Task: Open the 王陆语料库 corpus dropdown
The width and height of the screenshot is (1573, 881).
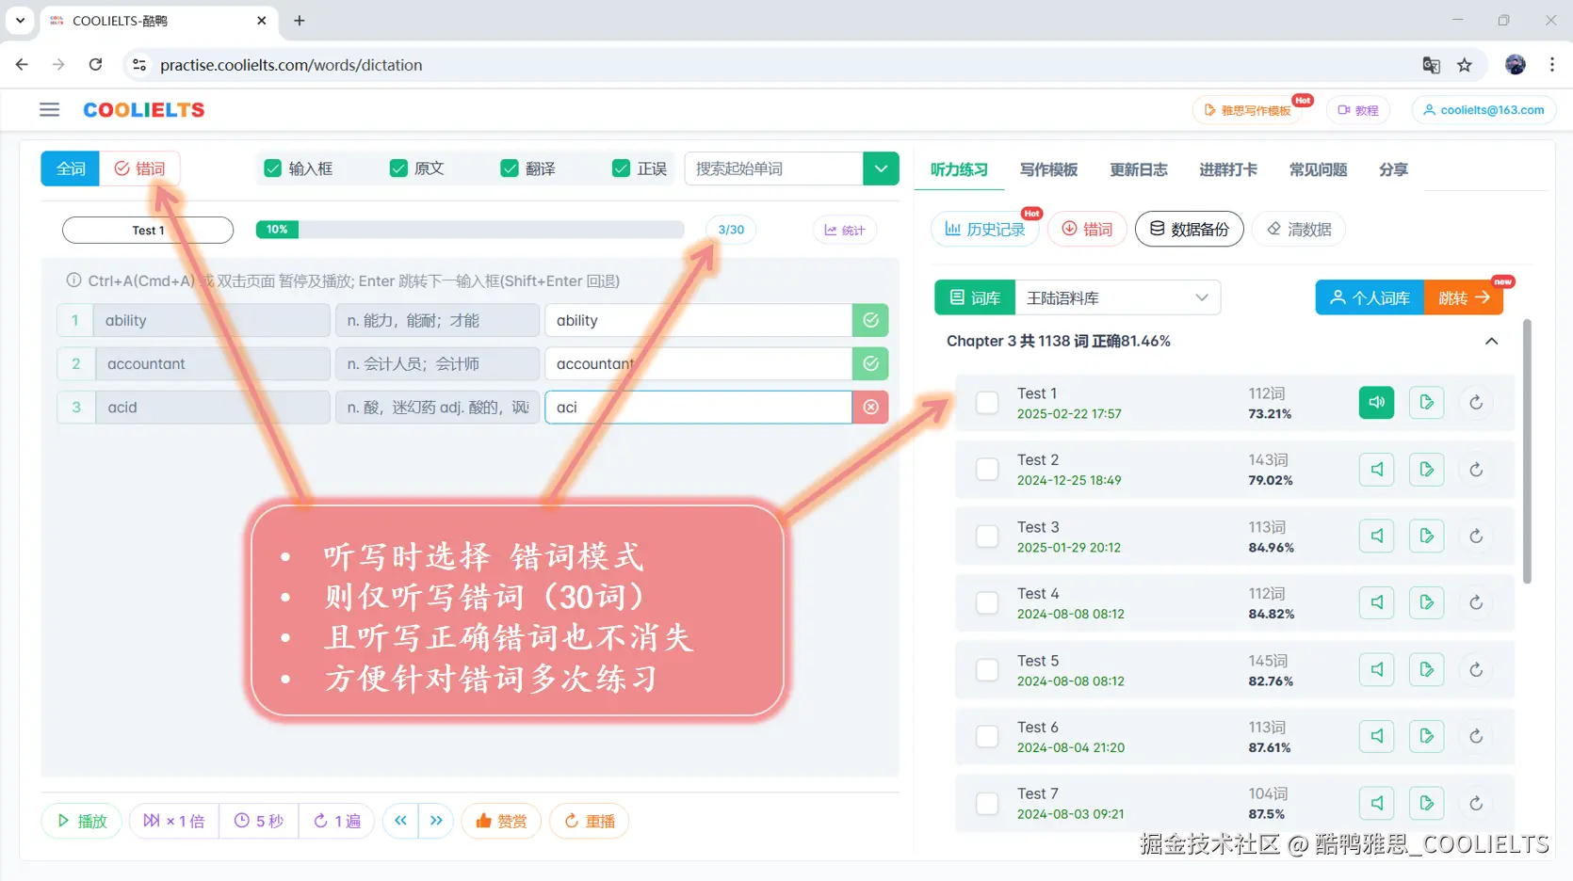Action: (1117, 297)
